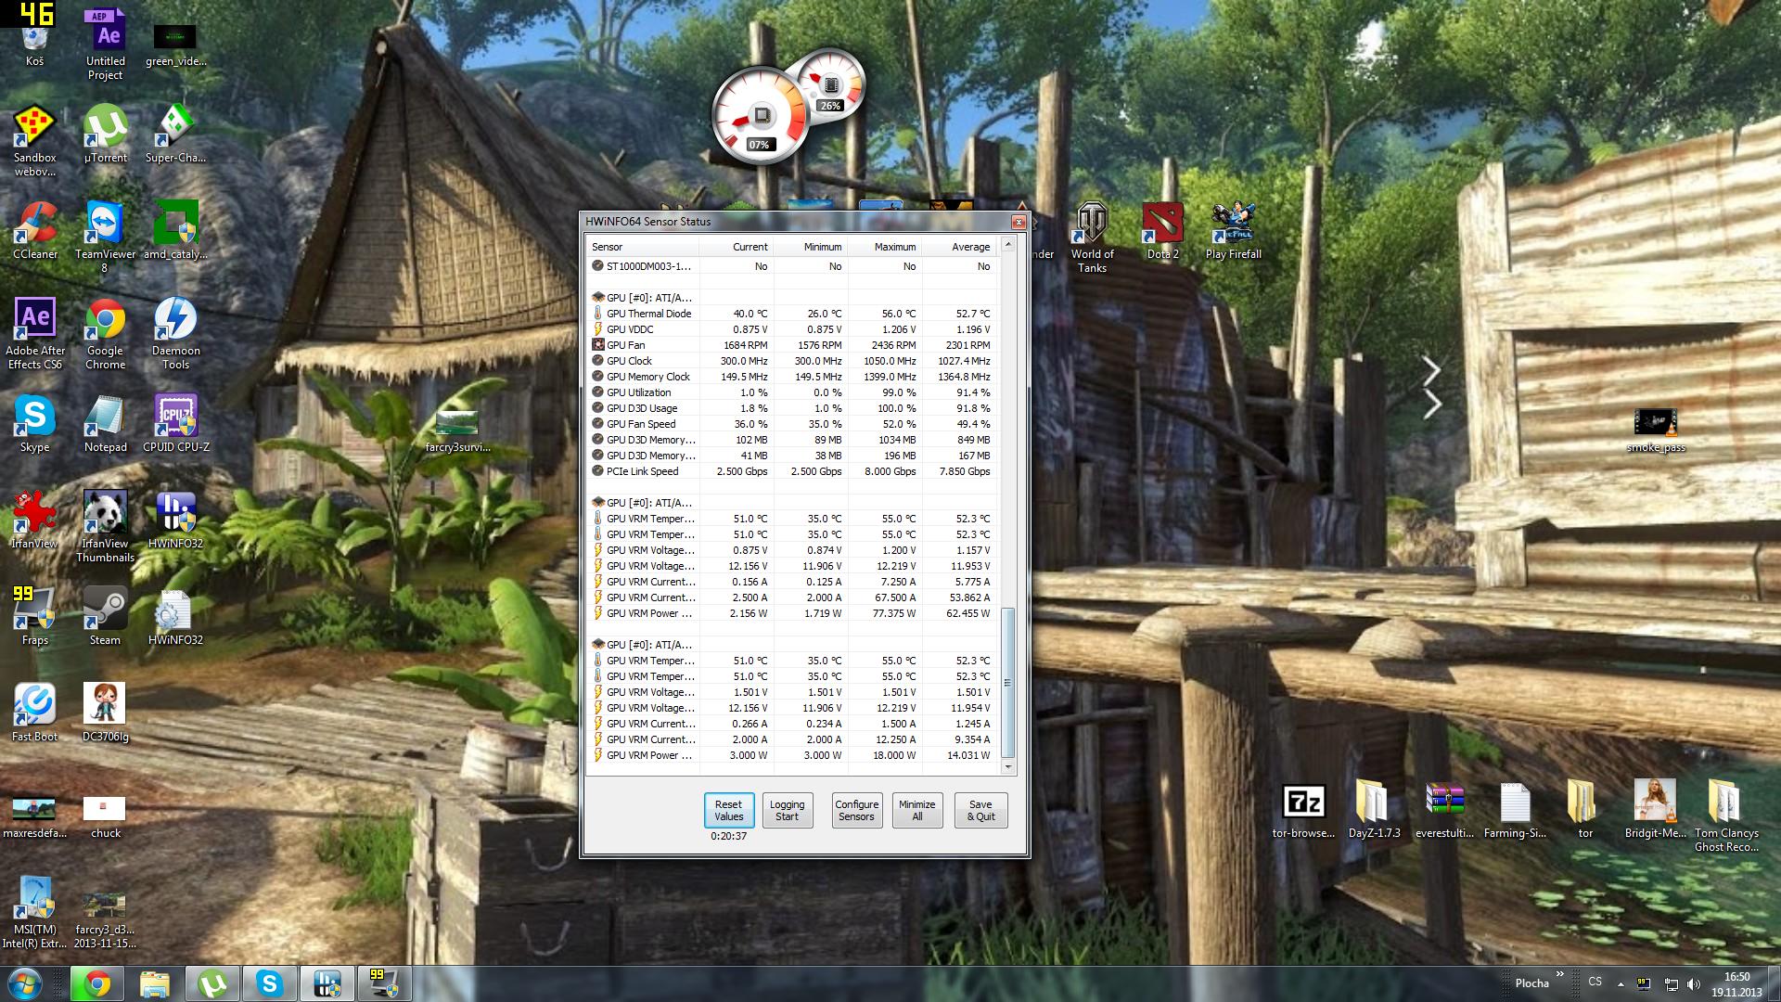Open DayZ-1.7.3 folder icon
This screenshot has width=1781, height=1002.
pos(1374,810)
